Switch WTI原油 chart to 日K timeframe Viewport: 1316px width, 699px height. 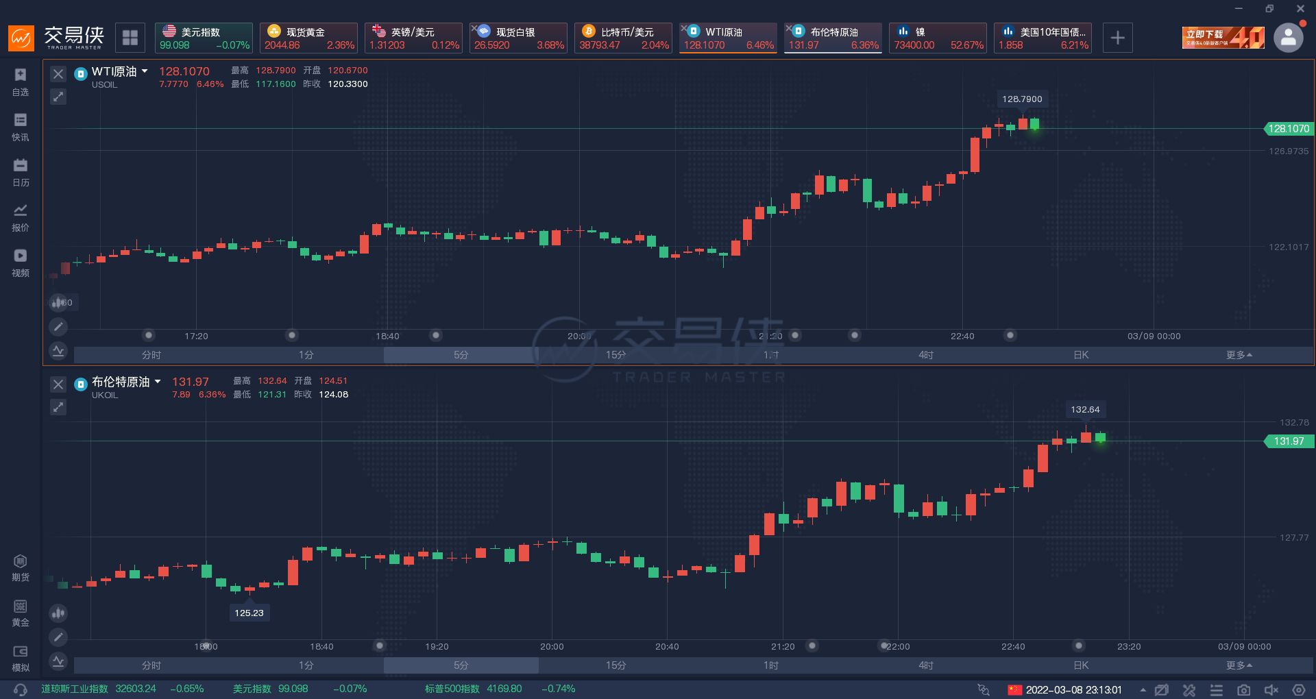(1081, 355)
